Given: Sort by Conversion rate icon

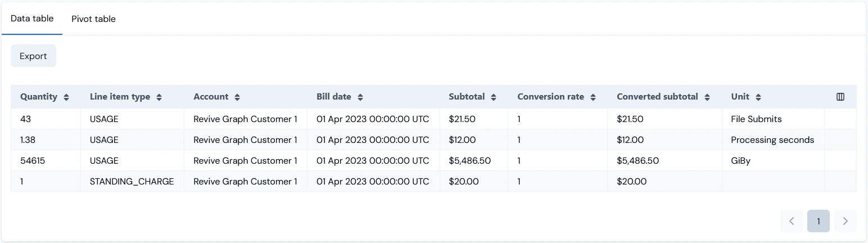Looking at the screenshot, I should coord(593,97).
